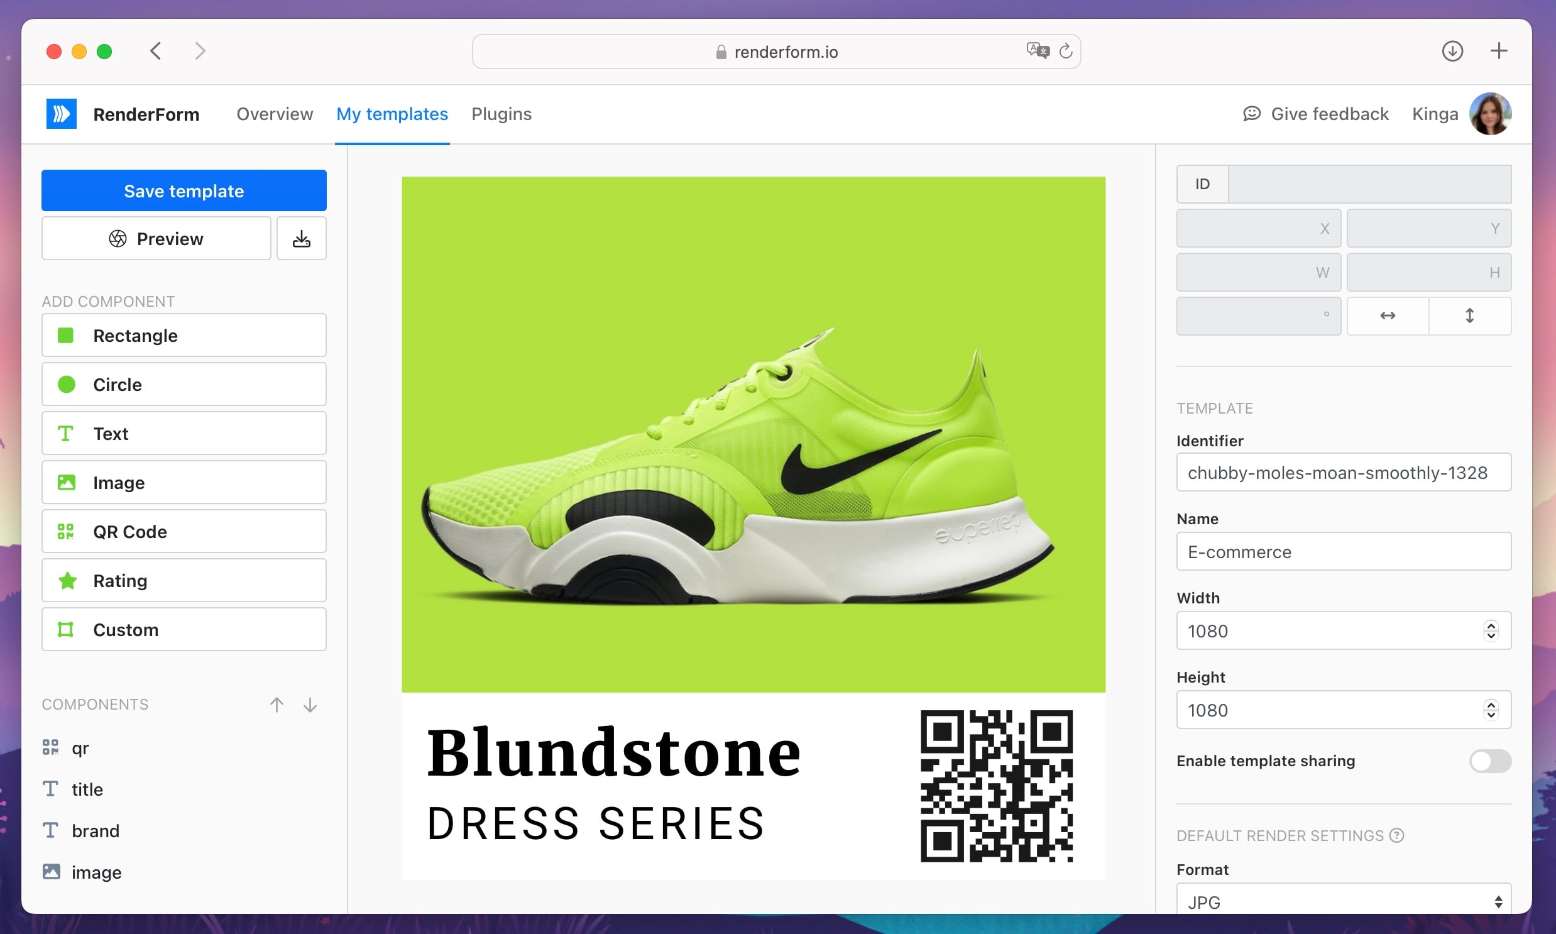The width and height of the screenshot is (1556, 934).
Task: Click the RenderForm brand name
Action: click(x=146, y=114)
